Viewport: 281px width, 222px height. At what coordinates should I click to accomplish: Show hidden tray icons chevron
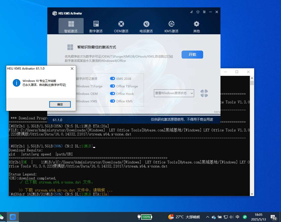click(x=207, y=217)
